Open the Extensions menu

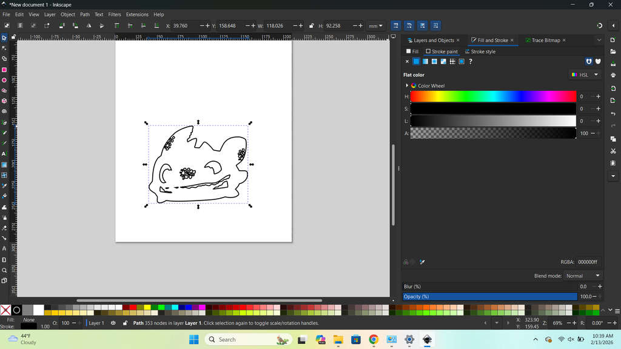pyautogui.click(x=137, y=15)
